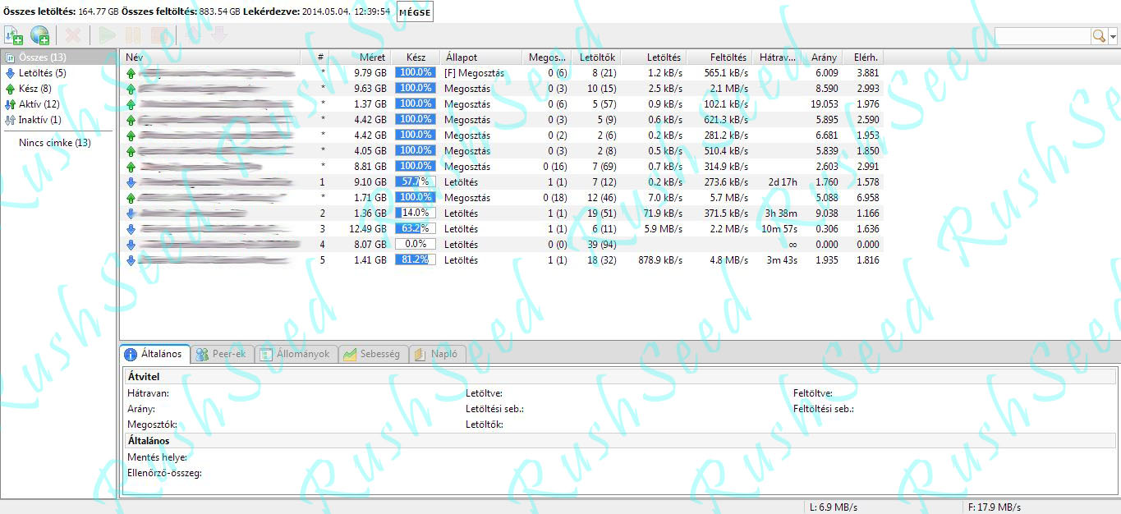Click the Add Torrent file icon
This screenshot has height=514, width=1121.
click(x=14, y=35)
